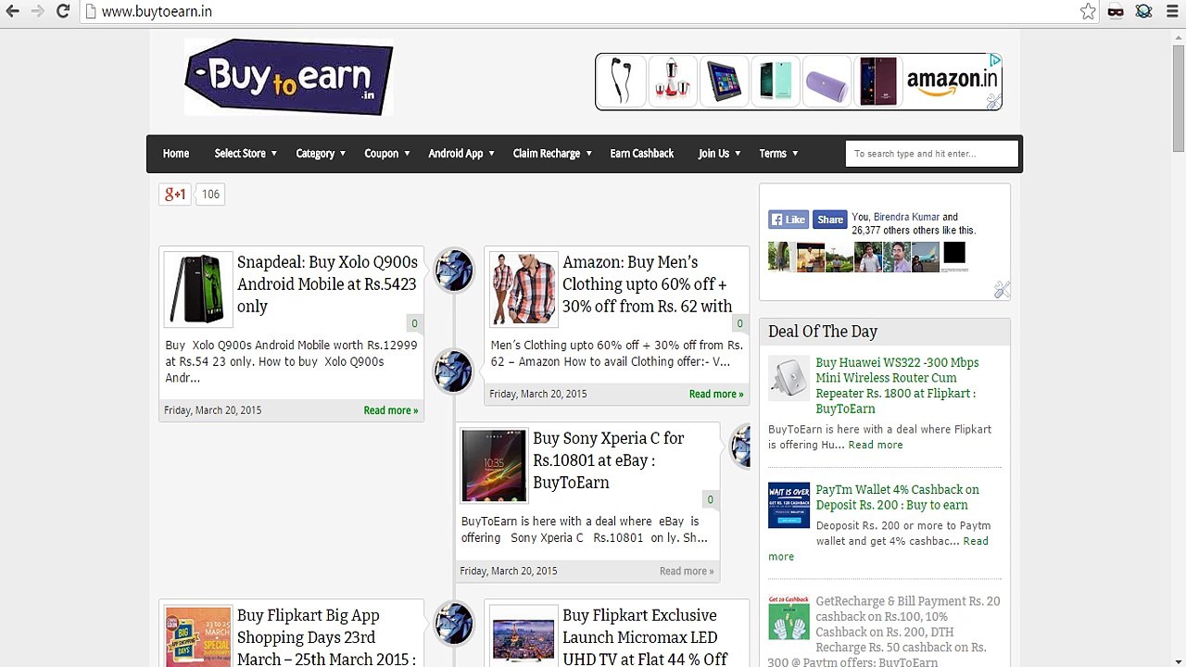Click the Facebook Like button

(x=789, y=220)
